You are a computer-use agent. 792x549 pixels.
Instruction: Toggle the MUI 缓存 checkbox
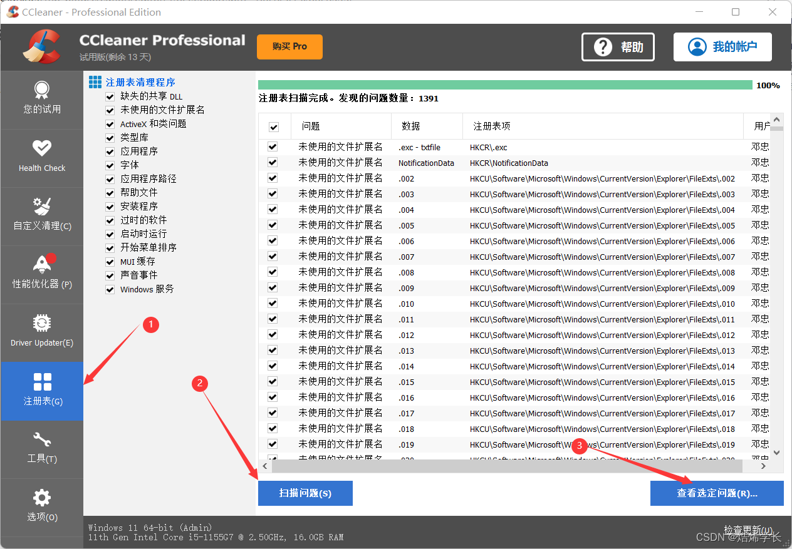click(110, 262)
